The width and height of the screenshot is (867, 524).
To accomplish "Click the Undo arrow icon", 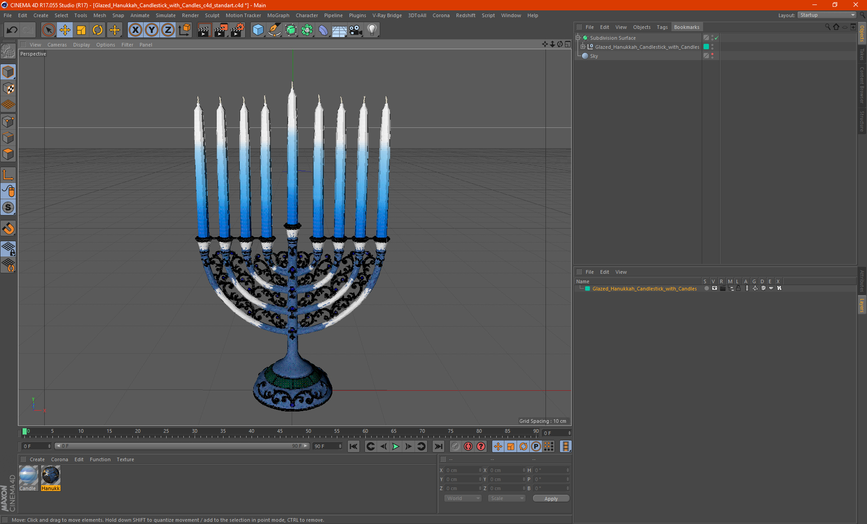I will (x=12, y=30).
